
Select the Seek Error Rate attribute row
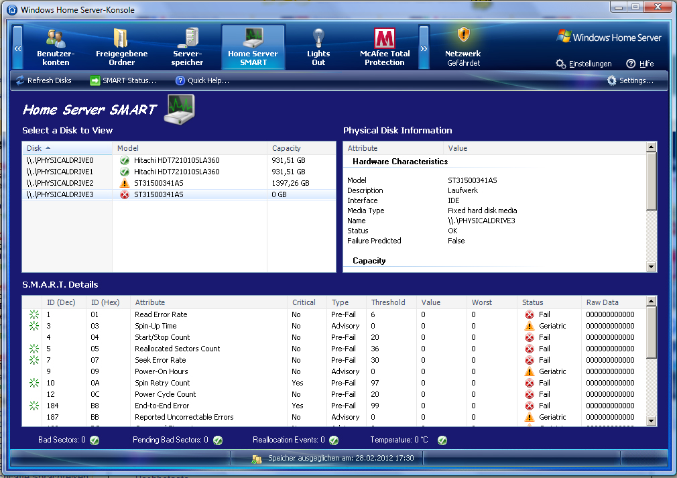point(334,360)
